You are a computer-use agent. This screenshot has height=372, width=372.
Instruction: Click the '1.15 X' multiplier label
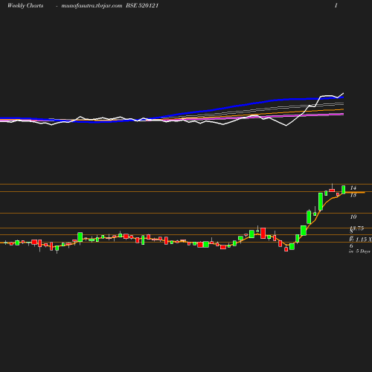[364, 240]
